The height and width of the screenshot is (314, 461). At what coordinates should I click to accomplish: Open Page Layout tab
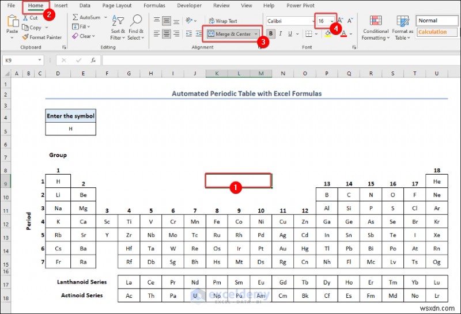117,5
